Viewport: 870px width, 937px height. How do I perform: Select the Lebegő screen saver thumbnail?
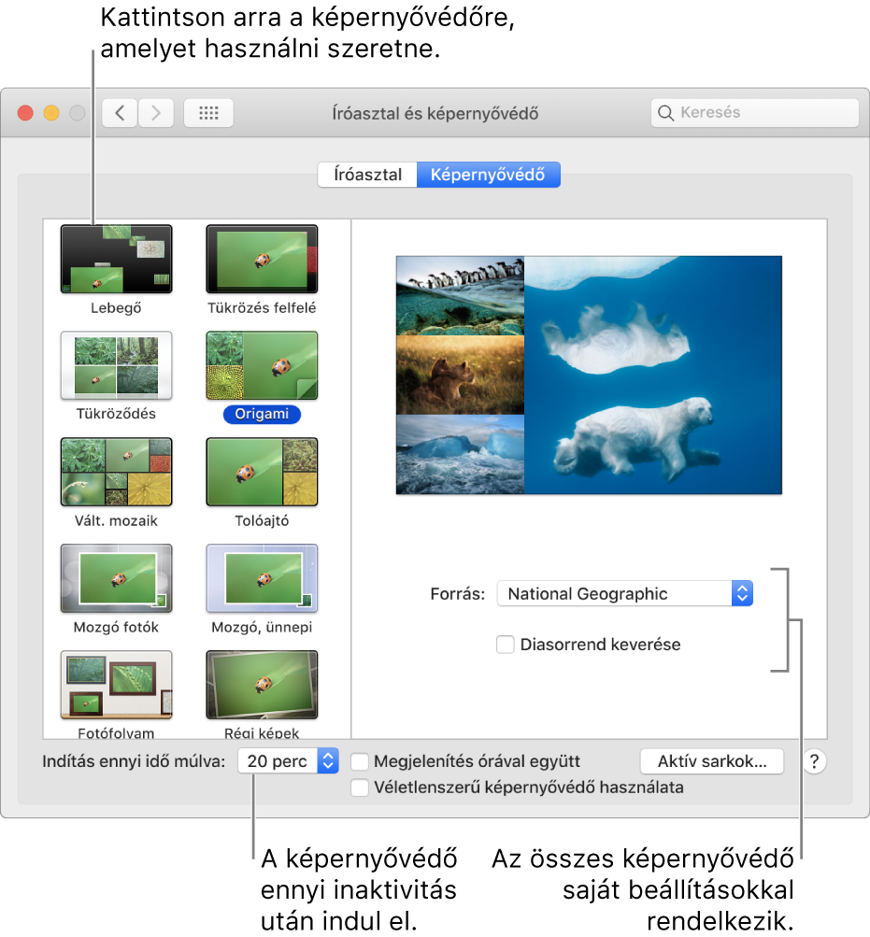point(116,259)
